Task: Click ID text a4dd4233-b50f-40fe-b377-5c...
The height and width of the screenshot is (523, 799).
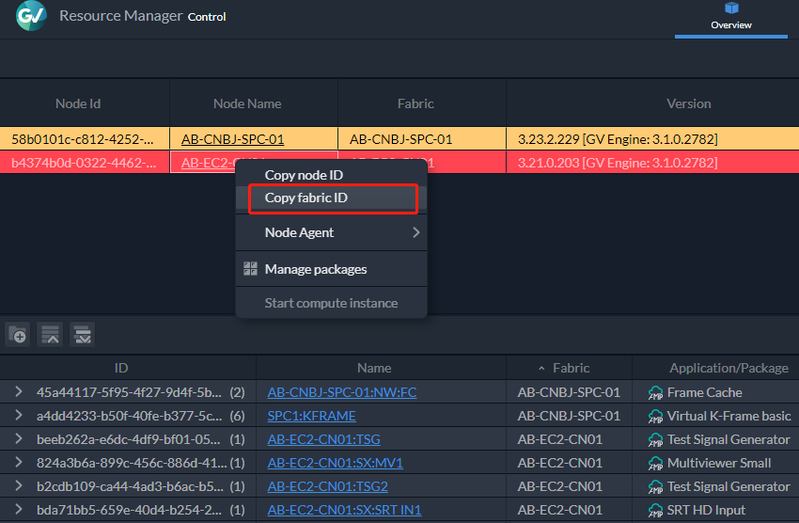Action: coord(130,416)
